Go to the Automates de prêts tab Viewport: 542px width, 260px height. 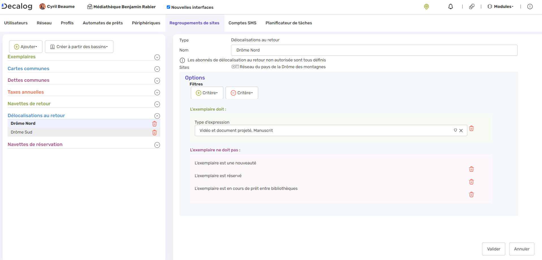click(x=103, y=23)
